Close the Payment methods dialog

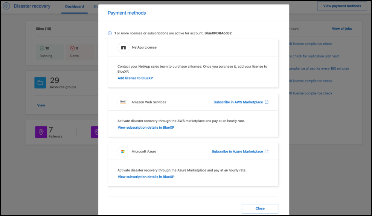pyautogui.click(x=260, y=208)
